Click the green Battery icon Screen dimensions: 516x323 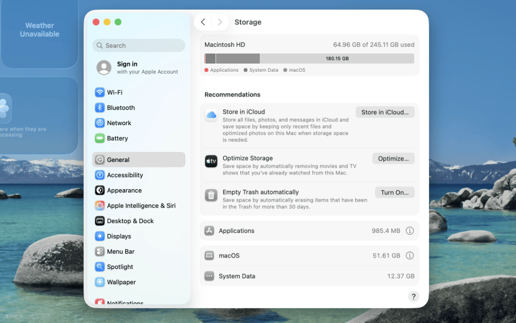pyautogui.click(x=99, y=138)
